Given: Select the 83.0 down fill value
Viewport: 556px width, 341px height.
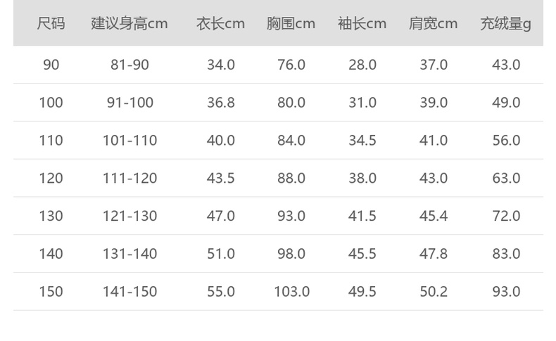Looking at the screenshot, I should (506, 255).
